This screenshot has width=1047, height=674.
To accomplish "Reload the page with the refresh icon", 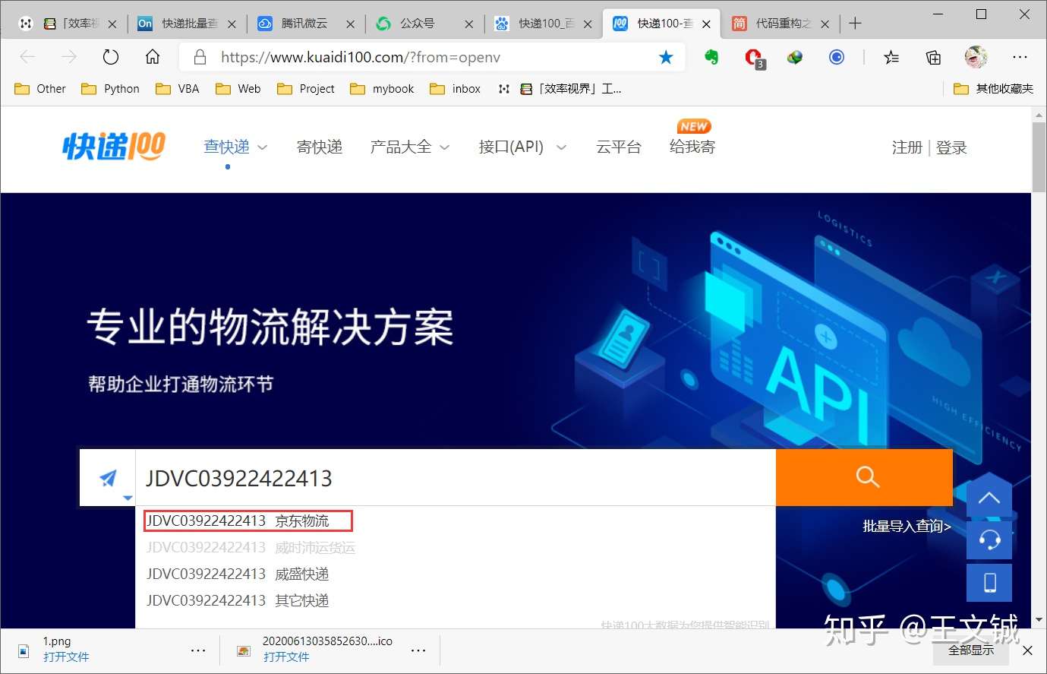I will [111, 57].
